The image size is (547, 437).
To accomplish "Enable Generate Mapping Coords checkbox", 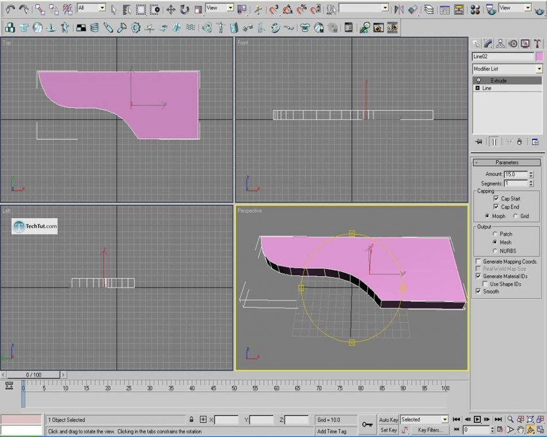I will (x=478, y=261).
